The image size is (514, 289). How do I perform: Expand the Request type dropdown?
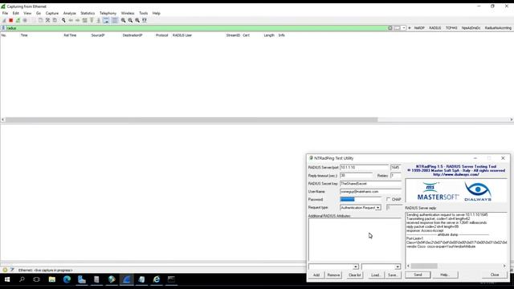click(x=378, y=208)
